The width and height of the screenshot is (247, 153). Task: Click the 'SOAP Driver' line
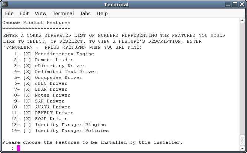[x=39, y=119]
